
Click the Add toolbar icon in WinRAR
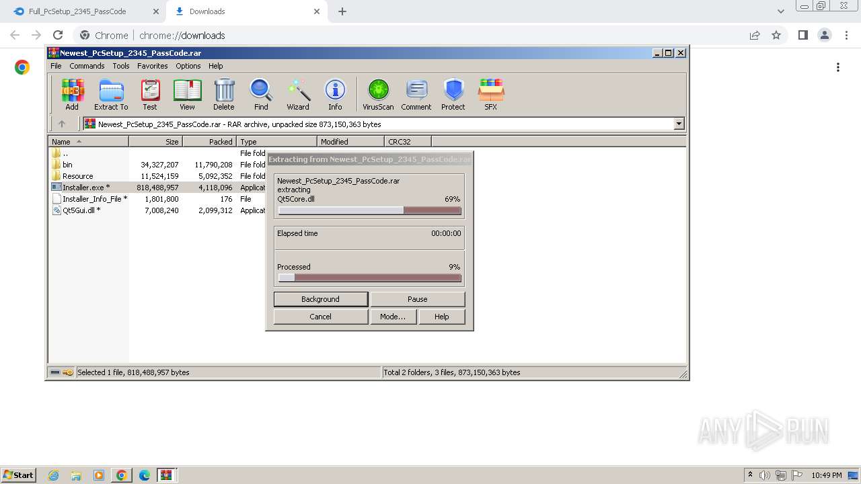pos(72,94)
